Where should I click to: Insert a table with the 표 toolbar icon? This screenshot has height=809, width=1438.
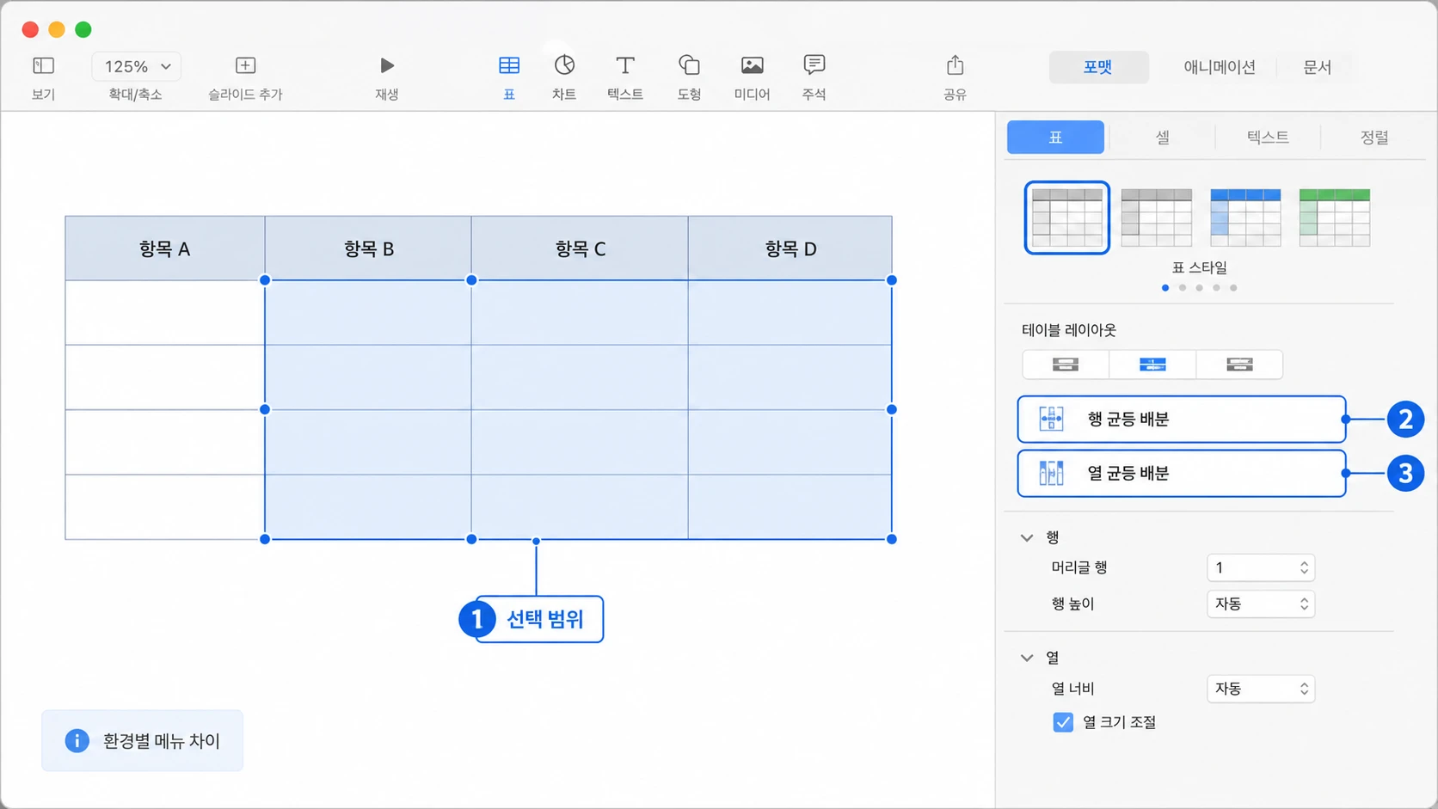pos(509,65)
